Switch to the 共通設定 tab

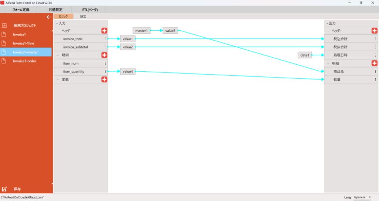coord(56,10)
